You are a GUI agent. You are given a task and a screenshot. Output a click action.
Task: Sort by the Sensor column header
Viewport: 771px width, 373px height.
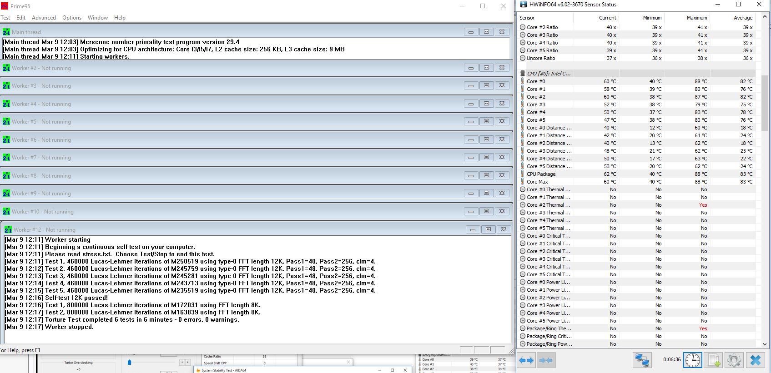click(546, 18)
